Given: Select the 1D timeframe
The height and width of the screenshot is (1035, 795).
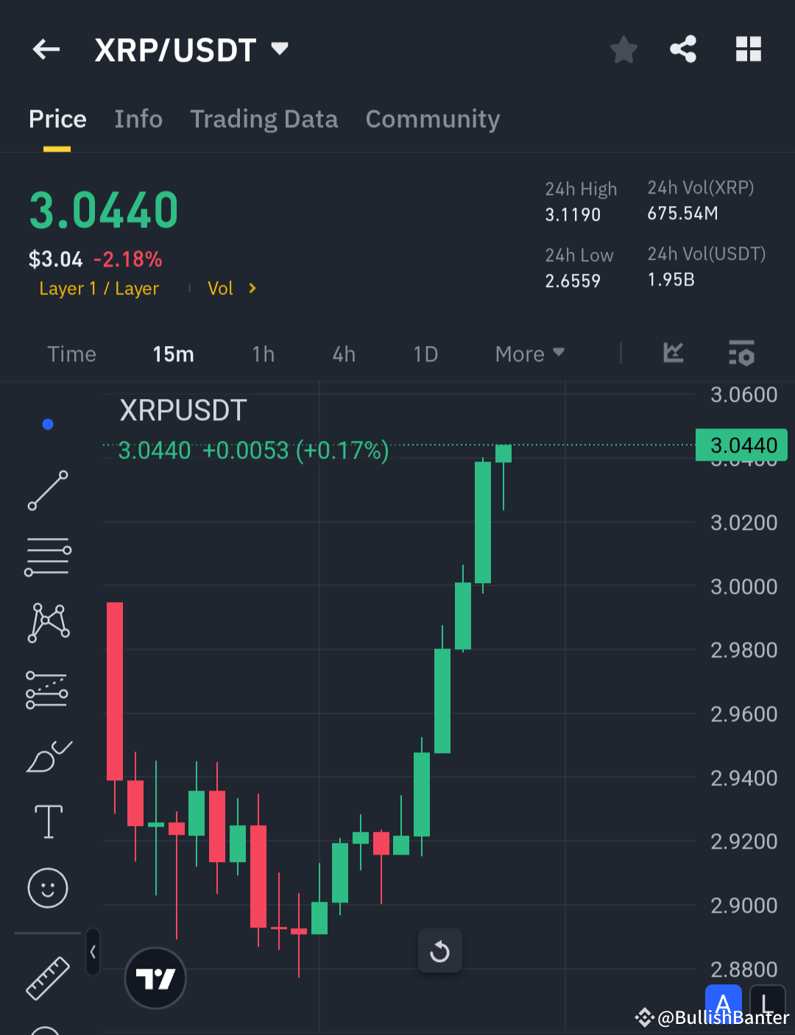Looking at the screenshot, I should [425, 354].
